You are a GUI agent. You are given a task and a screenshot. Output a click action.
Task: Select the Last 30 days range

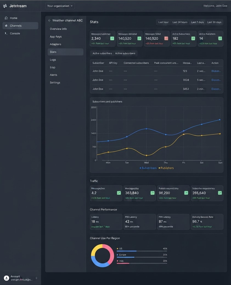coord(214,22)
